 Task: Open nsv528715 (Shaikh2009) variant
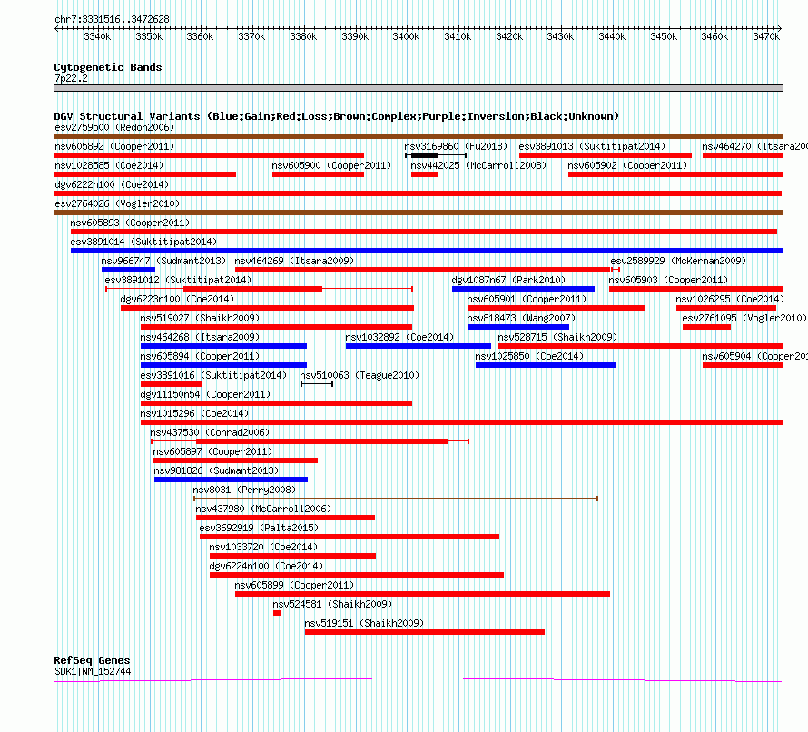tap(557, 337)
